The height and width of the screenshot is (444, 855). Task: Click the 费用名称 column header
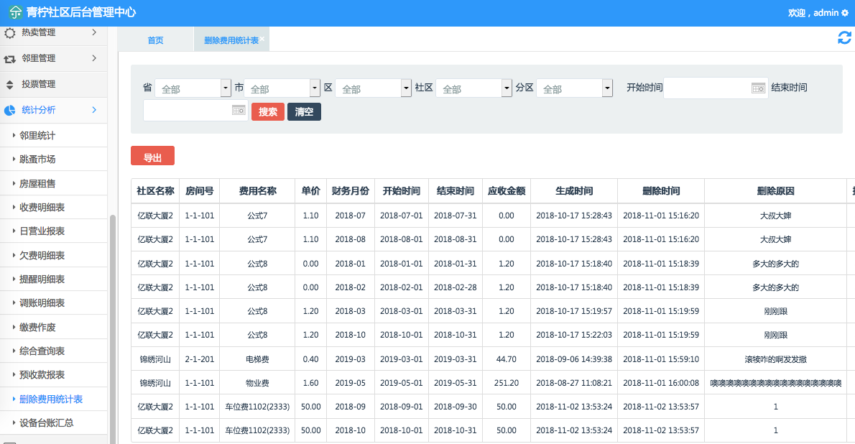click(257, 191)
